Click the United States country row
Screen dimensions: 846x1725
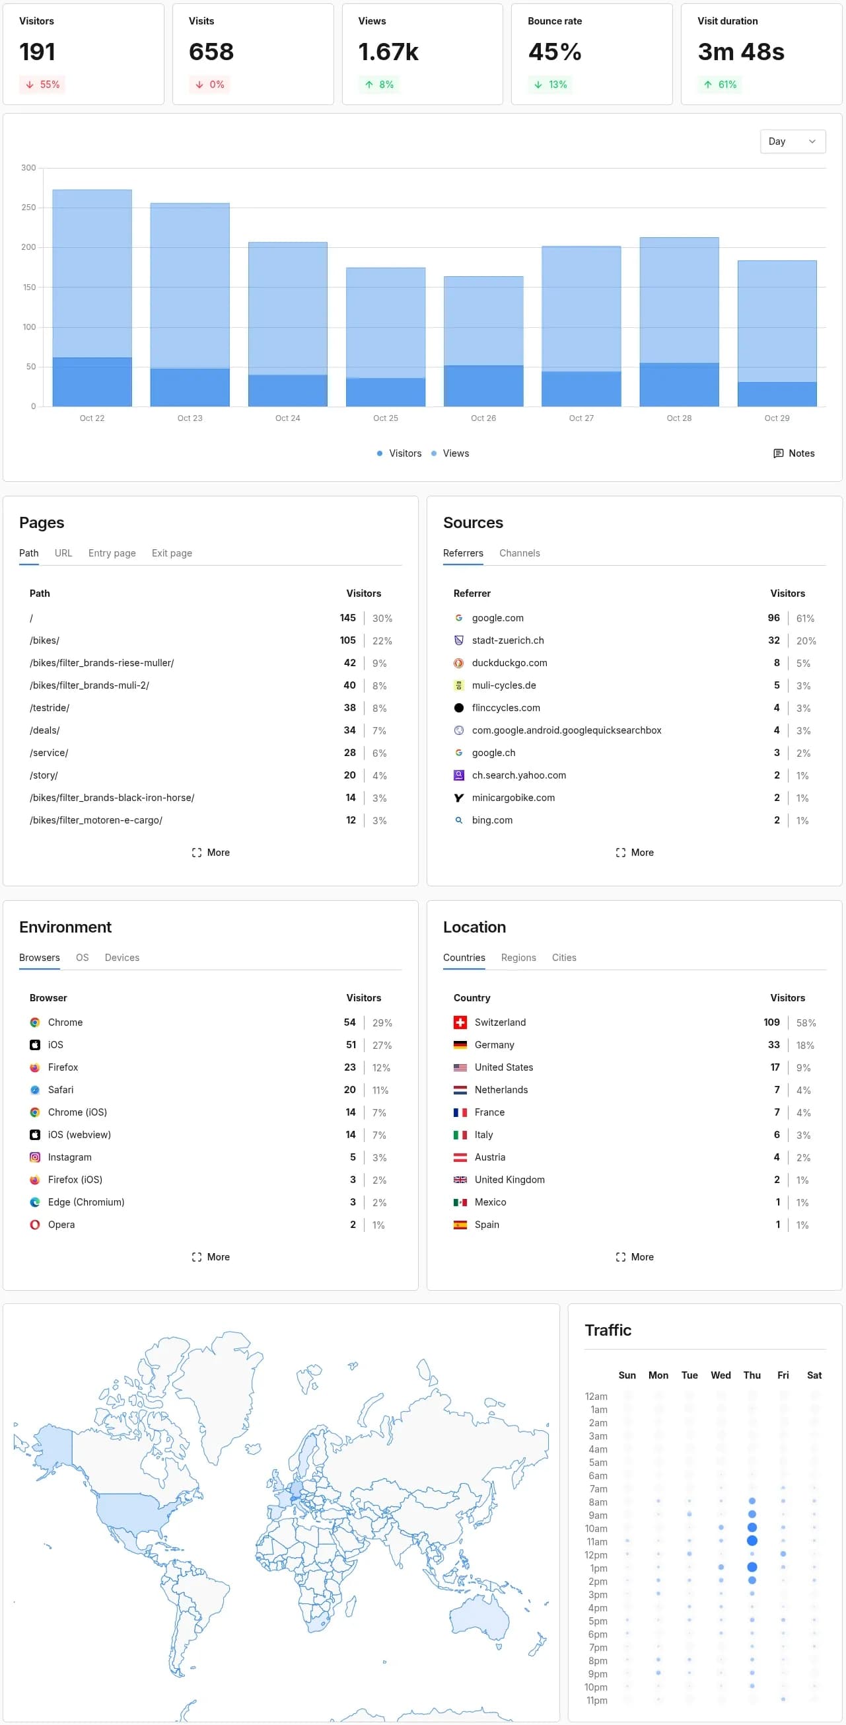(634, 1067)
